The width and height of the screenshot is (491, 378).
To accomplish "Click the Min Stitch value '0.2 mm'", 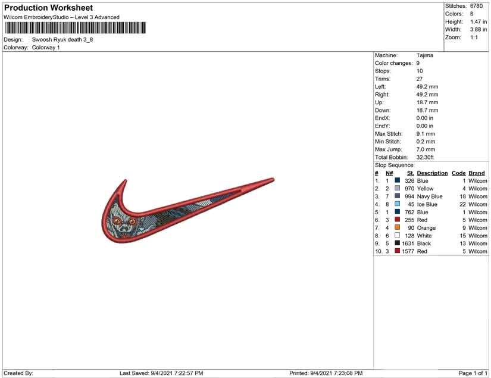I will (x=426, y=142).
